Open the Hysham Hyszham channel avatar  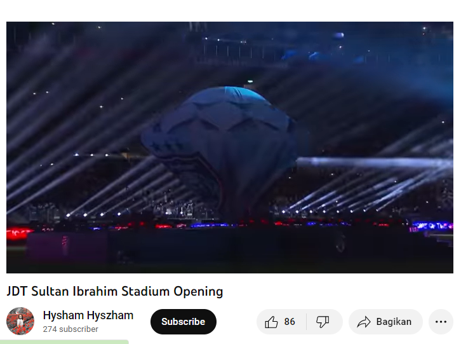(x=20, y=321)
